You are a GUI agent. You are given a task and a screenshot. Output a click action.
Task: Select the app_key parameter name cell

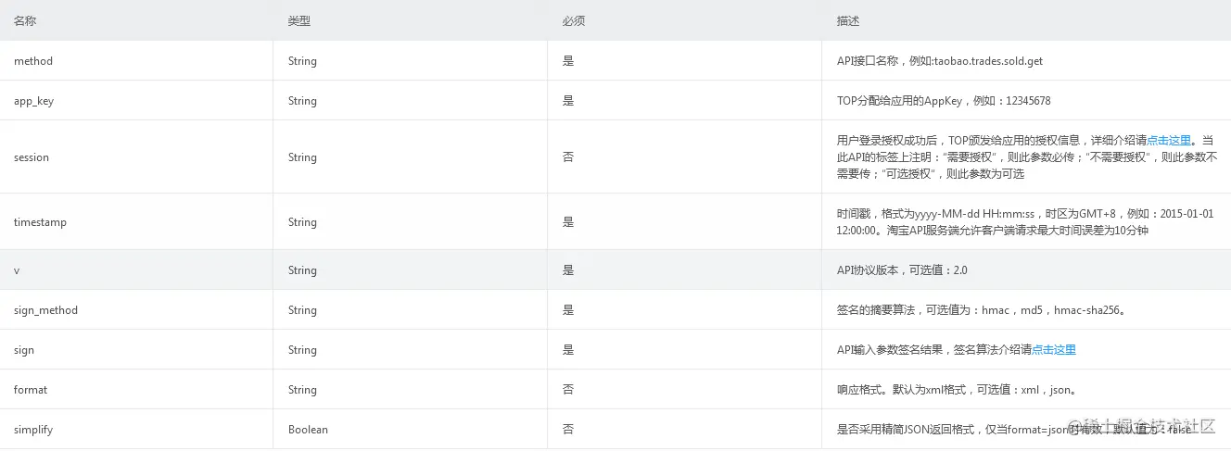tap(34, 101)
